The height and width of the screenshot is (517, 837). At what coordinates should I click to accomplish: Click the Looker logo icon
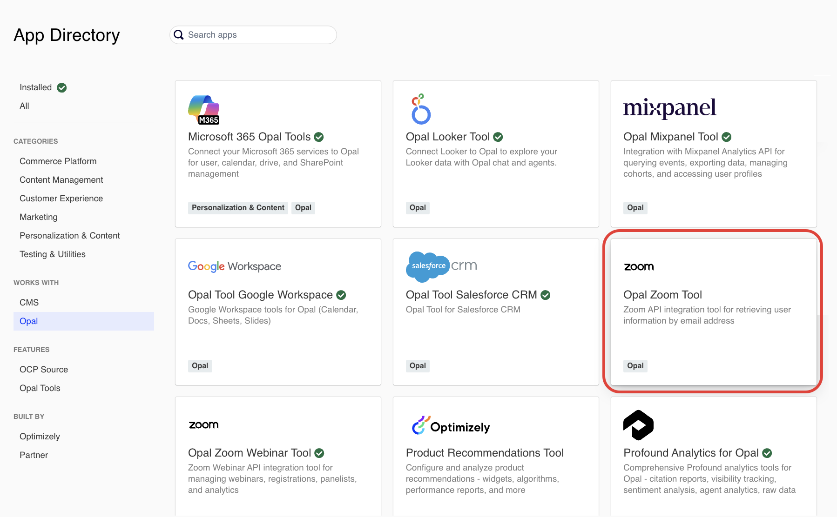421,109
